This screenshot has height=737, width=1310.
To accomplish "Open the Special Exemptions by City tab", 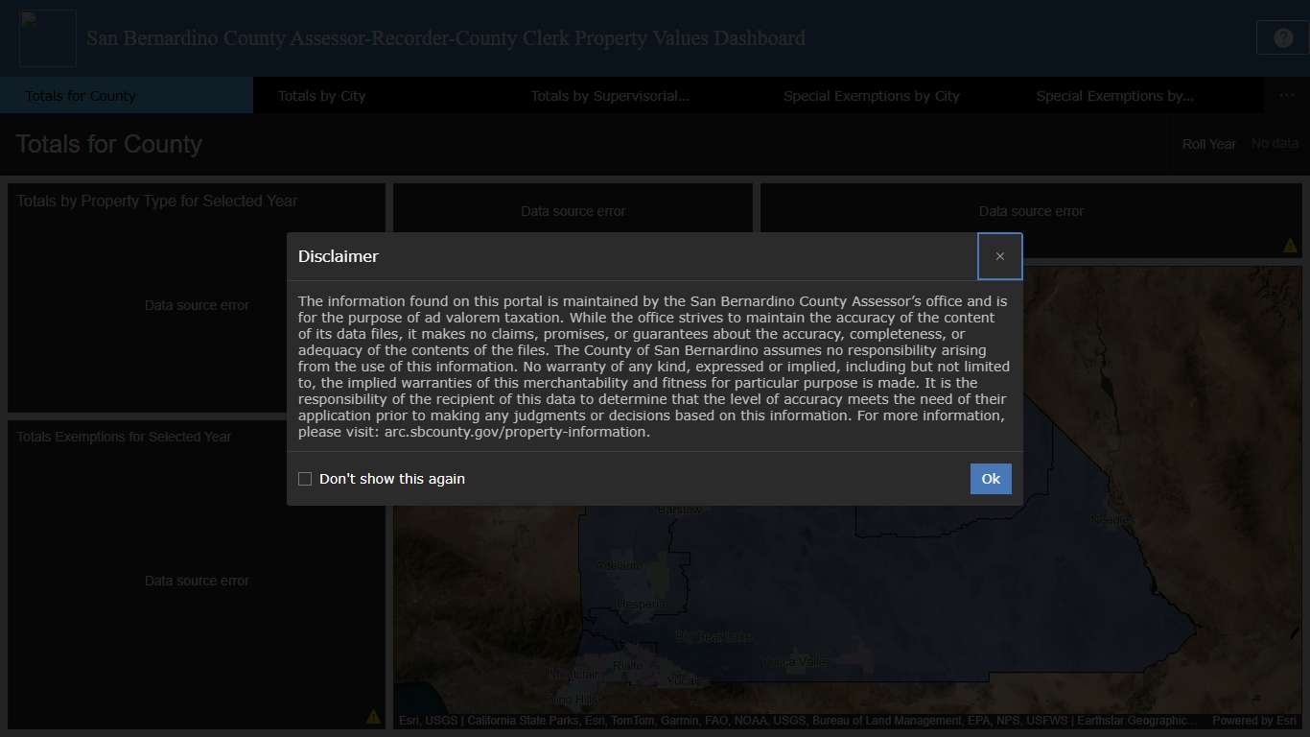I will (871, 95).
